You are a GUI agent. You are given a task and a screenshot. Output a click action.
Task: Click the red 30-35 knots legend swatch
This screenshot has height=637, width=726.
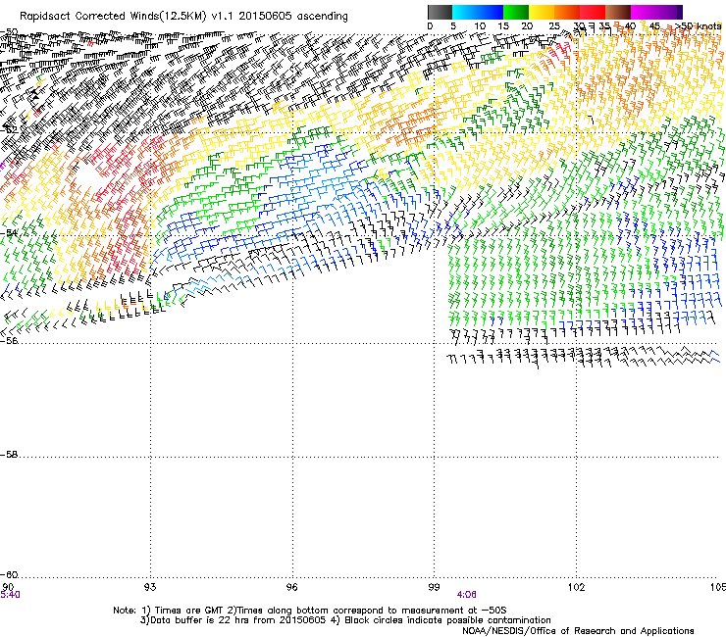click(593, 12)
